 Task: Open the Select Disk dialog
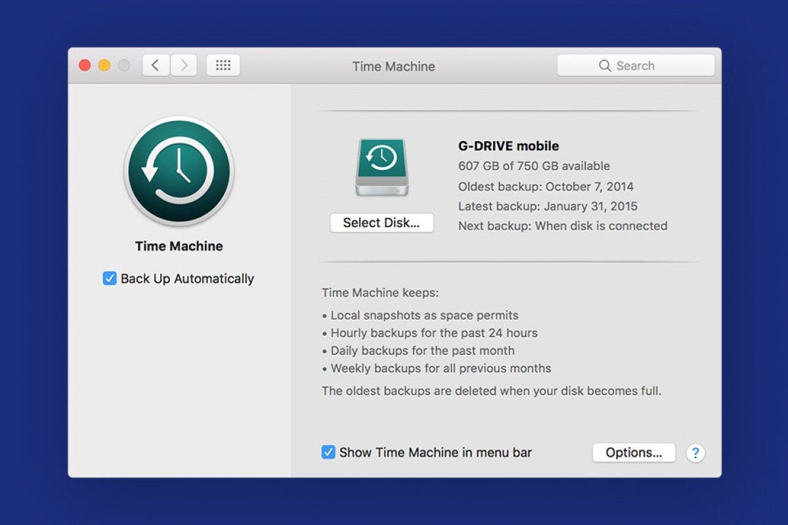coord(382,223)
